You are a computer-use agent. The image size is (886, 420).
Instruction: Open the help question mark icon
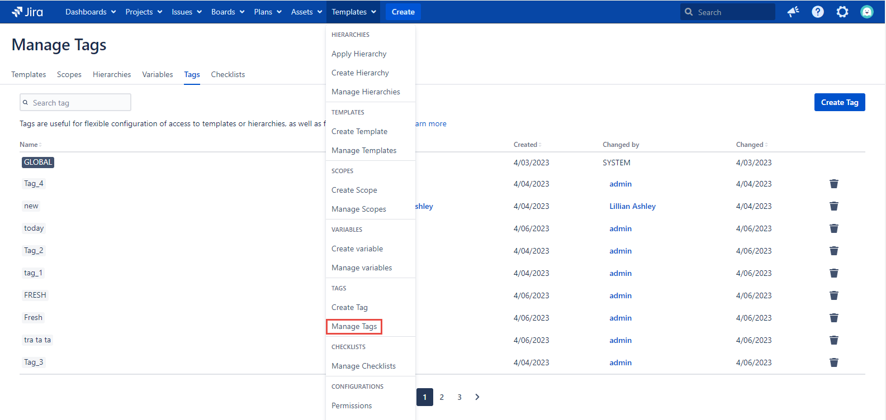(818, 12)
